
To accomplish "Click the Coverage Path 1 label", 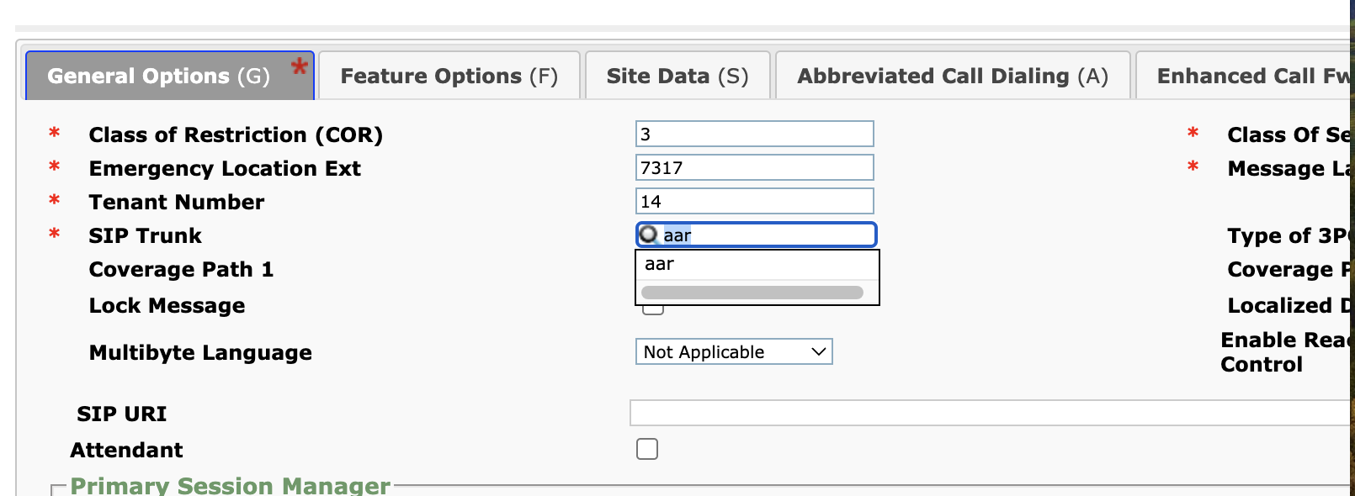I will pos(181,270).
